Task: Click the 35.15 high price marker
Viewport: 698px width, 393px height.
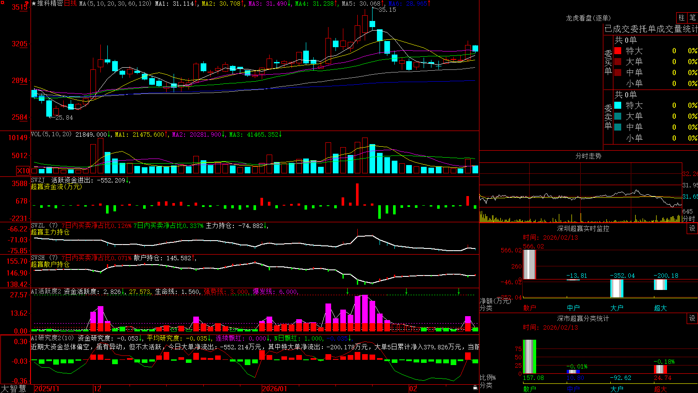Action: [x=387, y=10]
